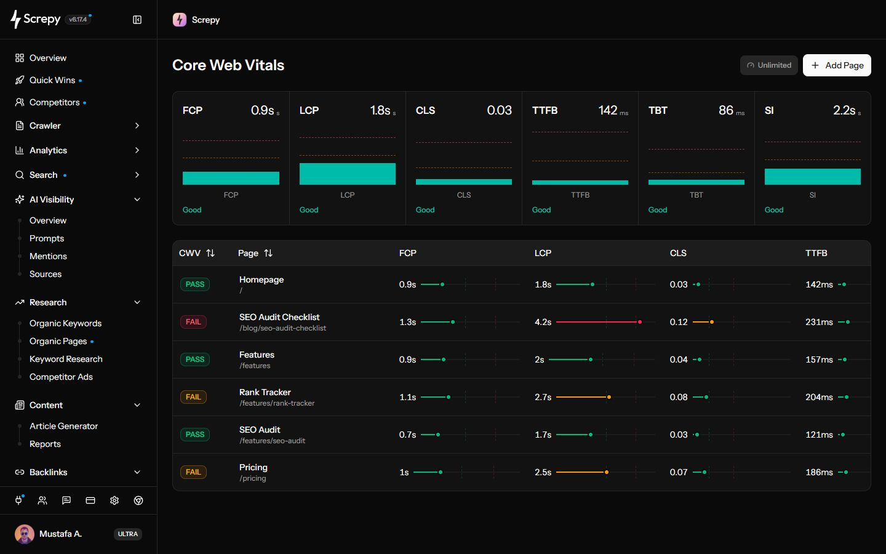Open the billing credit card icon
This screenshot has height=554, width=886.
[90, 500]
